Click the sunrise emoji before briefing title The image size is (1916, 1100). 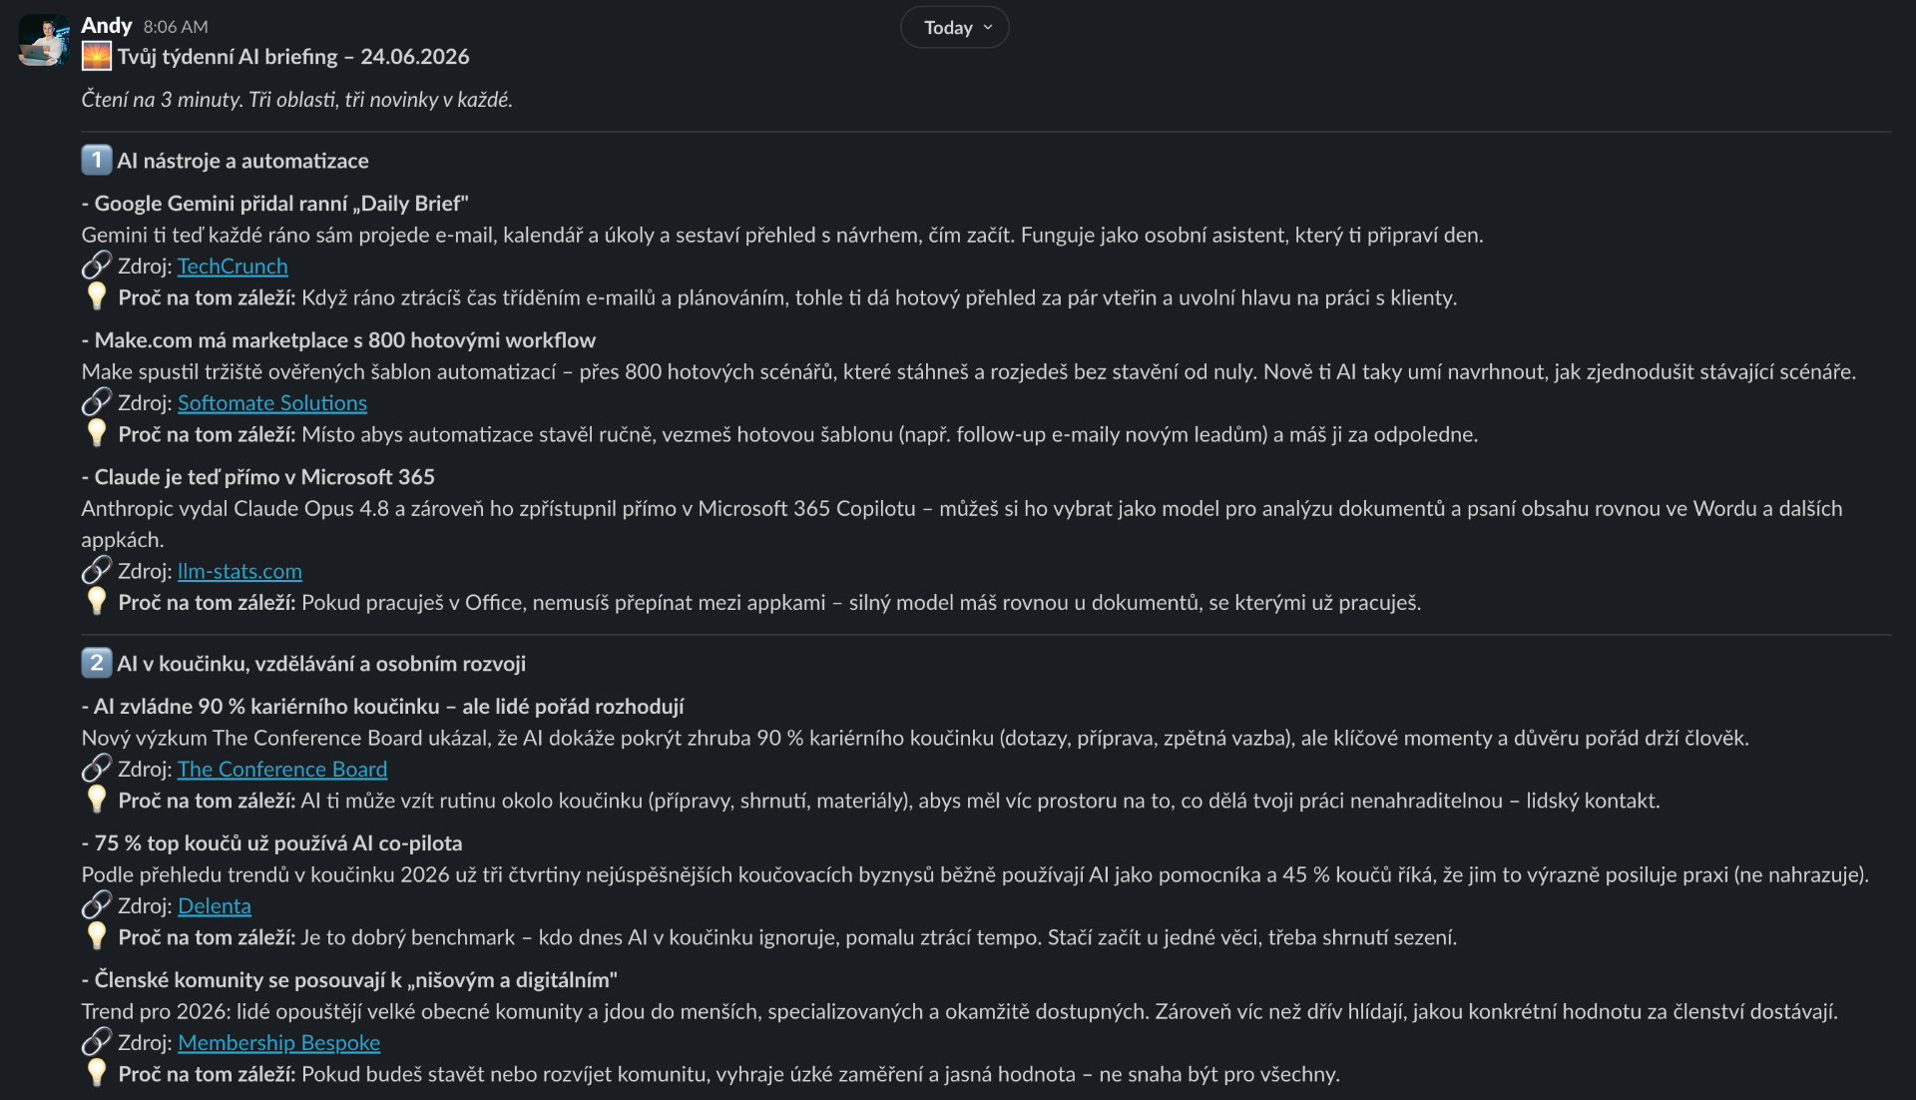click(x=97, y=57)
